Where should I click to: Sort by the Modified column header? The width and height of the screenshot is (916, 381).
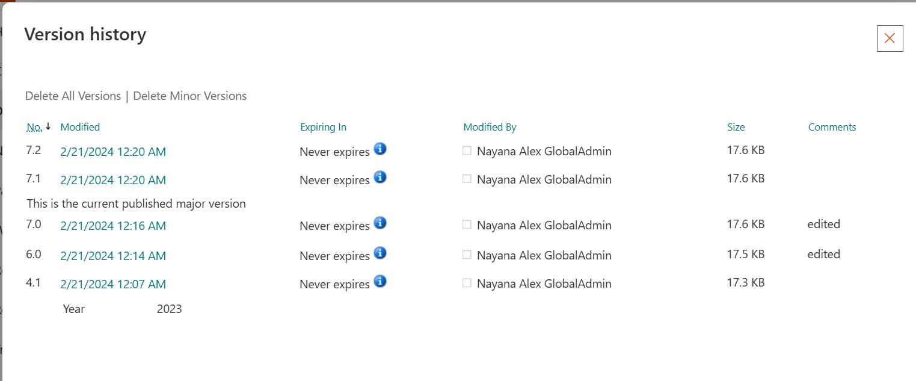click(x=80, y=127)
